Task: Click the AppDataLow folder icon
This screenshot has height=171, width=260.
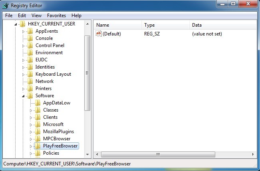Action: click(x=38, y=103)
